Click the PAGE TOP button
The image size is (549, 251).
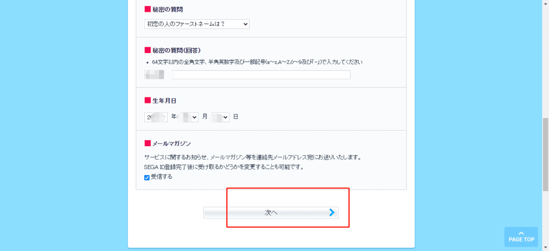tap(521, 237)
